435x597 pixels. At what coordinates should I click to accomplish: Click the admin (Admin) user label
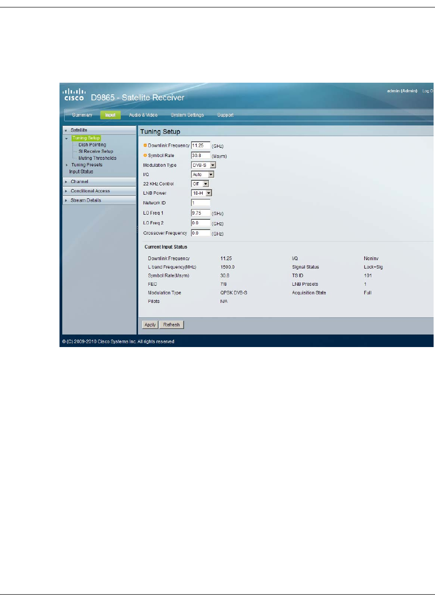pyautogui.click(x=402, y=91)
